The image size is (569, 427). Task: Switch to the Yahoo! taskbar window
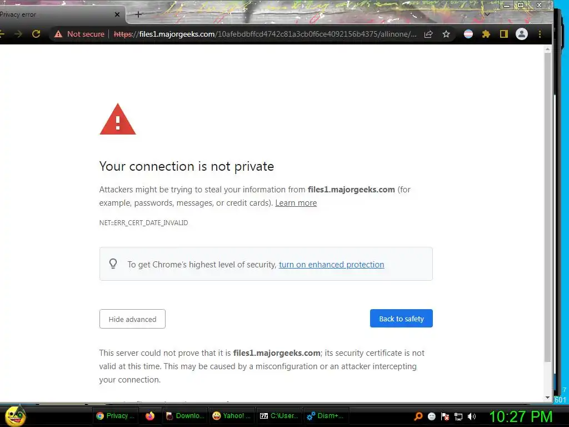coord(232,416)
